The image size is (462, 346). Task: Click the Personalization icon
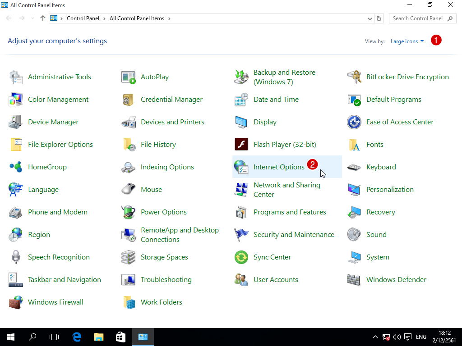[x=354, y=190]
